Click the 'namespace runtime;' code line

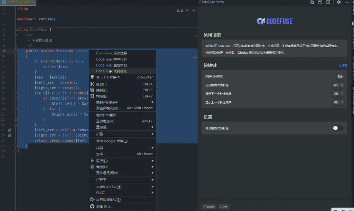coord(36,19)
